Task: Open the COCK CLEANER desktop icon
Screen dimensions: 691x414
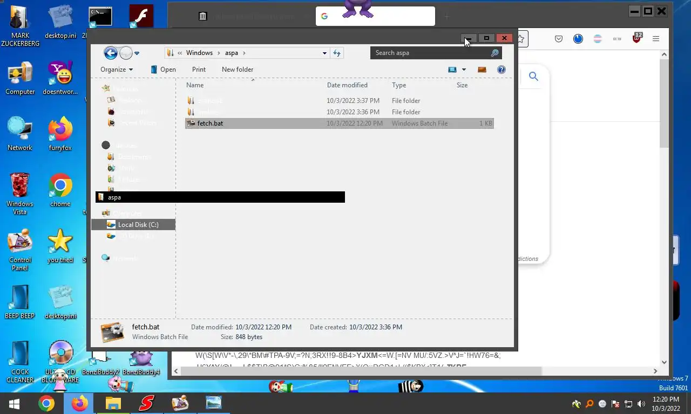Action: tap(20, 362)
